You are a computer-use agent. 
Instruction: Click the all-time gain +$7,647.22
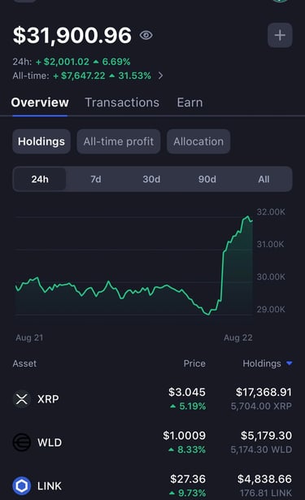pos(79,76)
